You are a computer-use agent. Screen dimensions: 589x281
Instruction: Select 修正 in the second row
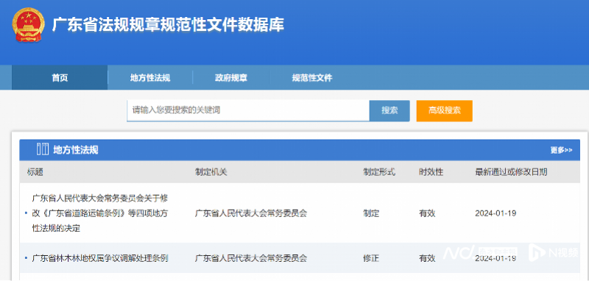pyautogui.click(x=371, y=258)
